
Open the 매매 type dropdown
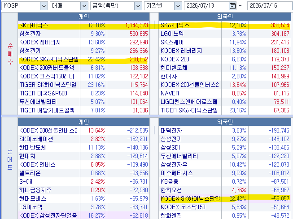(x=84, y=6)
